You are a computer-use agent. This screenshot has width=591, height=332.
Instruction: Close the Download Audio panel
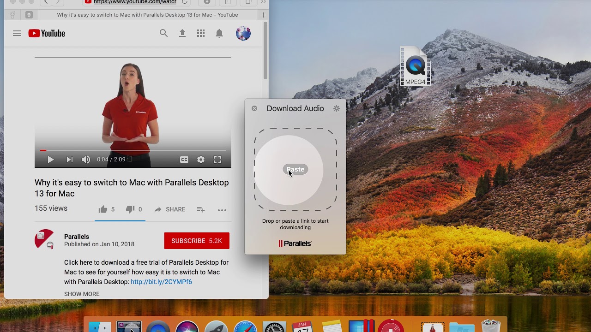point(254,108)
